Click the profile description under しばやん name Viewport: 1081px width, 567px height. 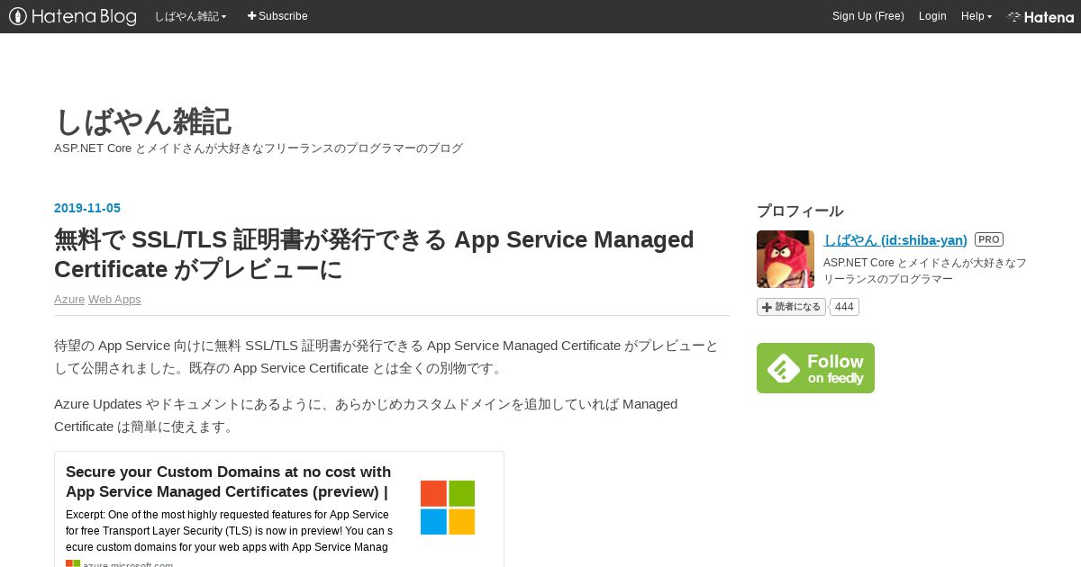(925, 271)
